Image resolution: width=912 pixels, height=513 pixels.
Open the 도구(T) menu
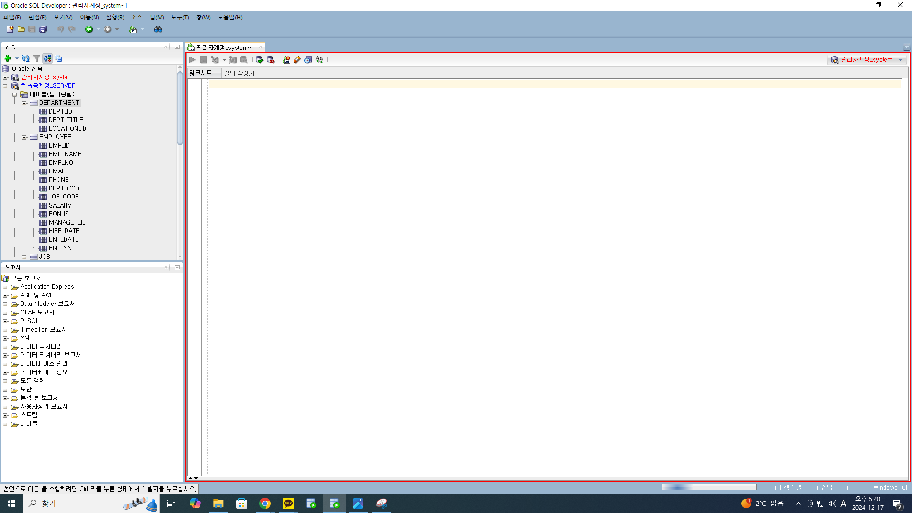[180, 18]
